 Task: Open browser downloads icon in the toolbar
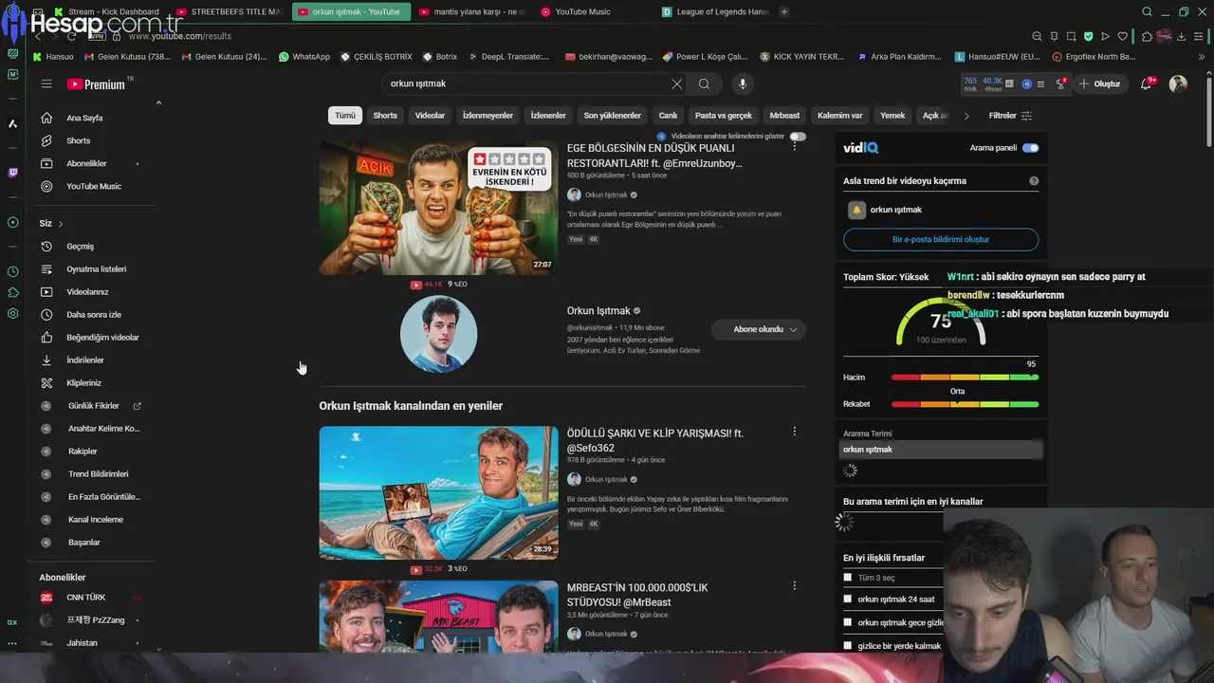coord(1182,36)
